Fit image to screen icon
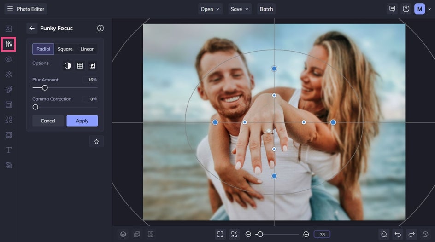Screen dimensions: 435x242 (x=220, y=234)
